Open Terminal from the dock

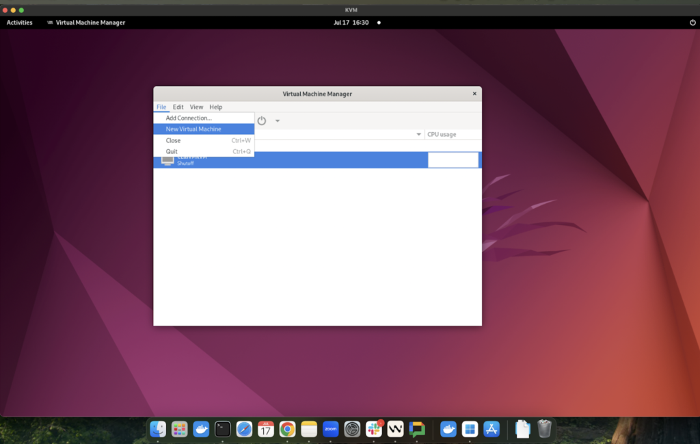(223, 429)
